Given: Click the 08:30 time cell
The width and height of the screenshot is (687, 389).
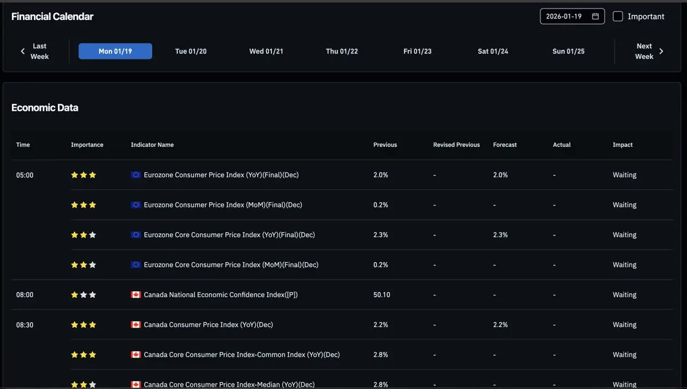Looking at the screenshot, I should [x=25, y=325].
